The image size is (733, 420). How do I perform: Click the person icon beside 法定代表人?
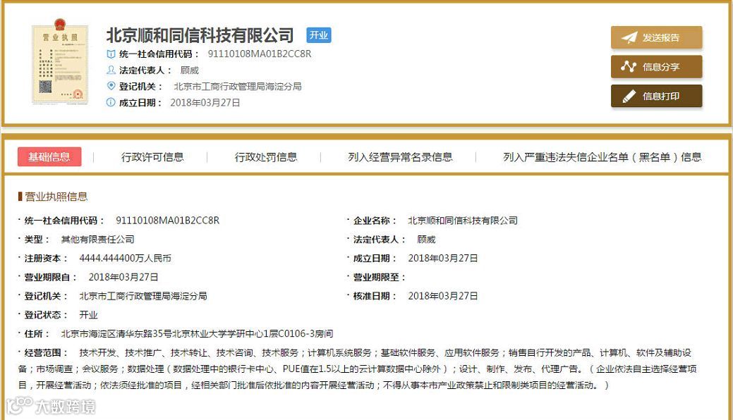[x=111, y=70]
